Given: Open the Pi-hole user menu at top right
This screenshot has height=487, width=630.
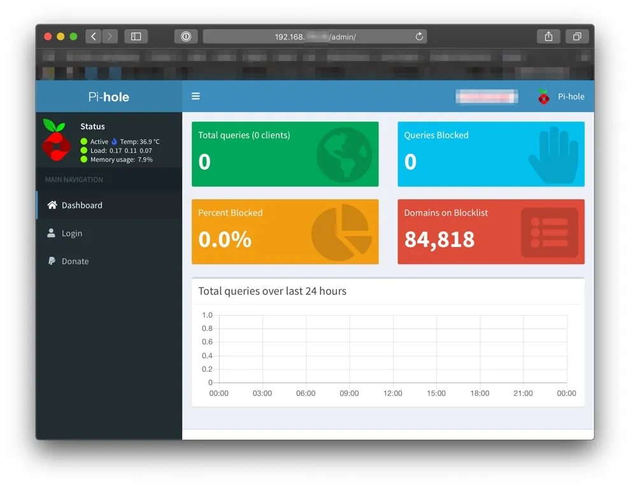Looking at the screenshot, I should click(x=561, y=97).
